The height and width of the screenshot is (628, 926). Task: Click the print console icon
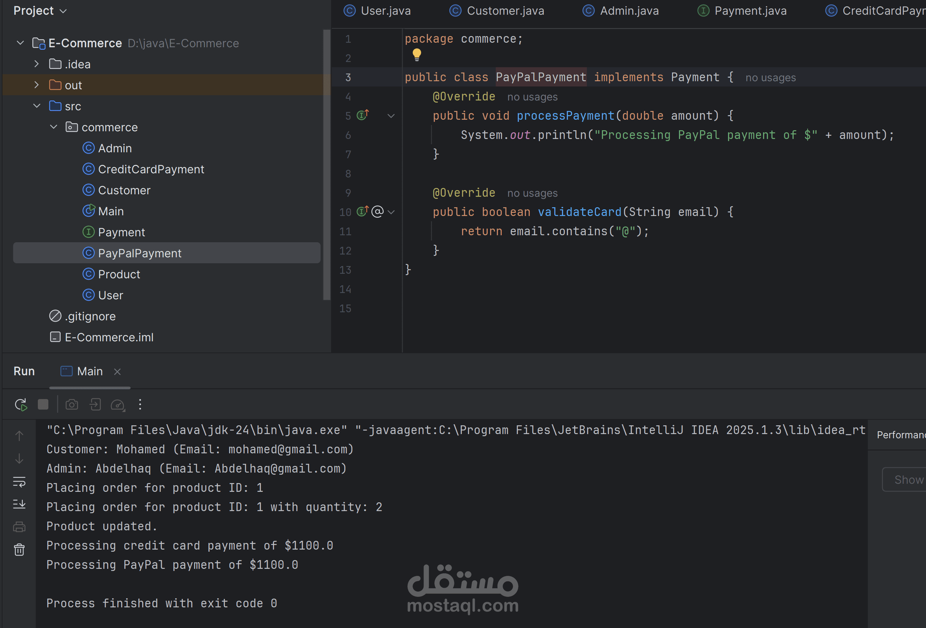(x=19, y=527)
